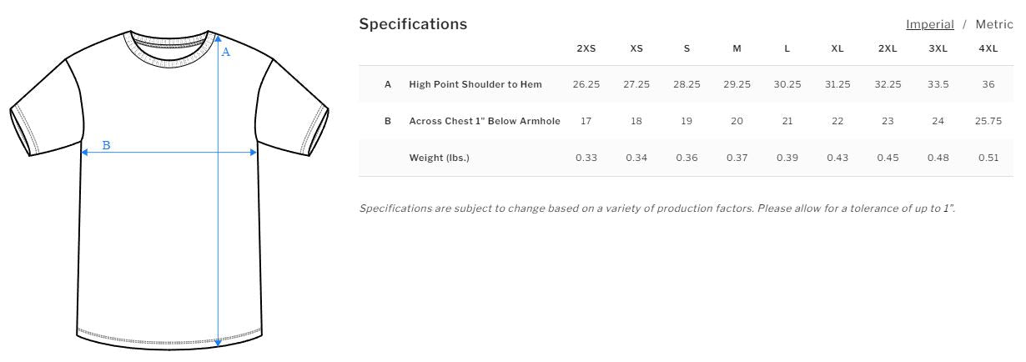This screenshot has width=1026, height=362.
Task: Click the blue B label on shirt diagram
Action: click(106, 145)
